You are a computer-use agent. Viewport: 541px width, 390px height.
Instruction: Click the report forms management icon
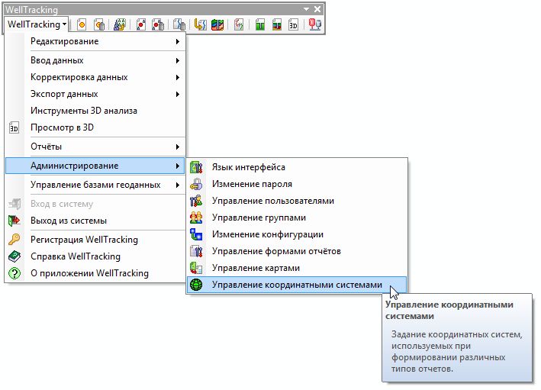(197, 251)
